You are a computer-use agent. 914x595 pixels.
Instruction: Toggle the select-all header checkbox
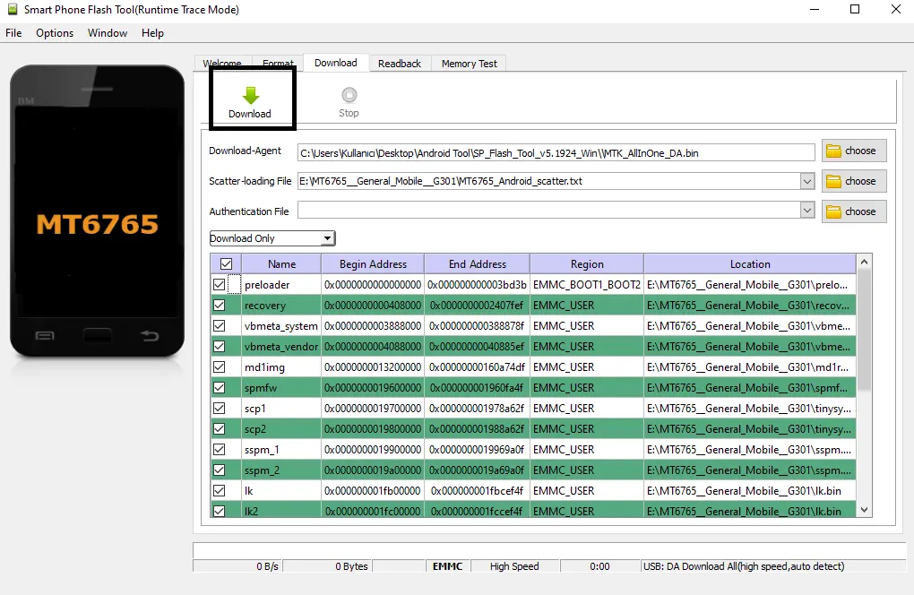coord(226,264)
